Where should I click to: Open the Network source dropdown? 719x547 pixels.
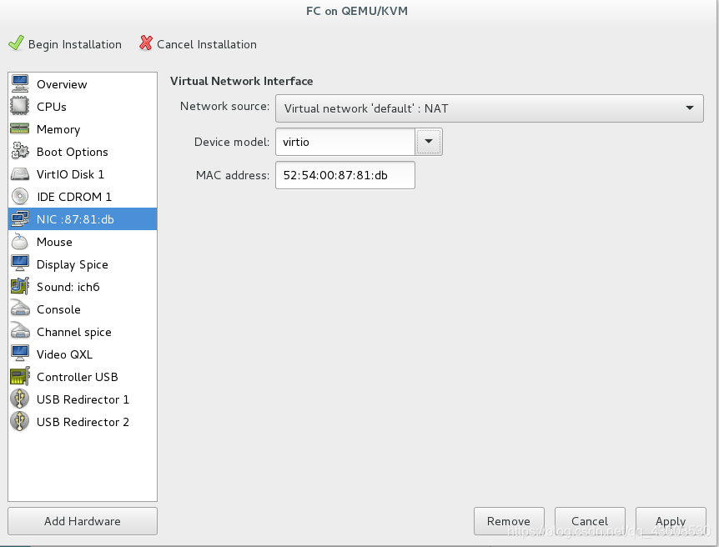[490, 108]
